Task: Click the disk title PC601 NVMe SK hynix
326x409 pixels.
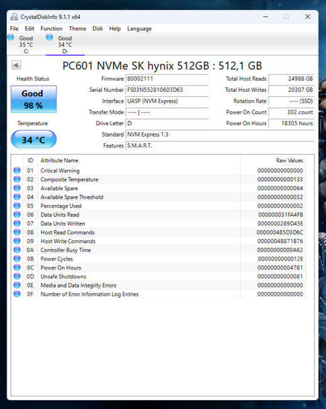Action: pos(162,65)
